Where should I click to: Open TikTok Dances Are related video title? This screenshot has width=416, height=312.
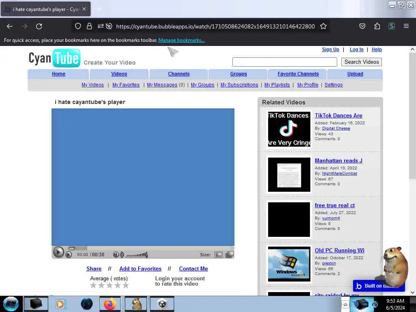(x=338, y=116)
